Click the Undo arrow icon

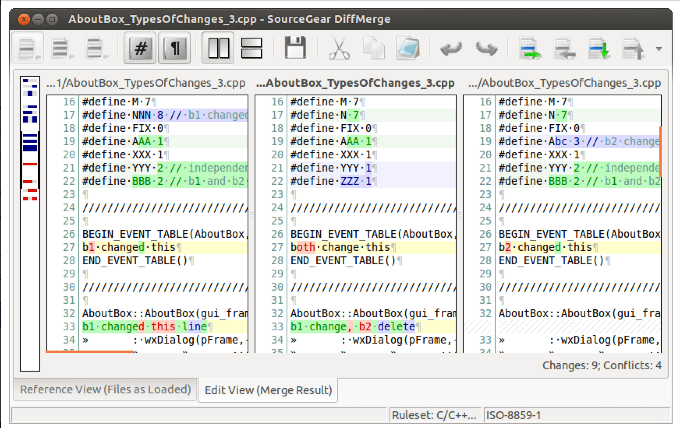(x=451, y=49)
